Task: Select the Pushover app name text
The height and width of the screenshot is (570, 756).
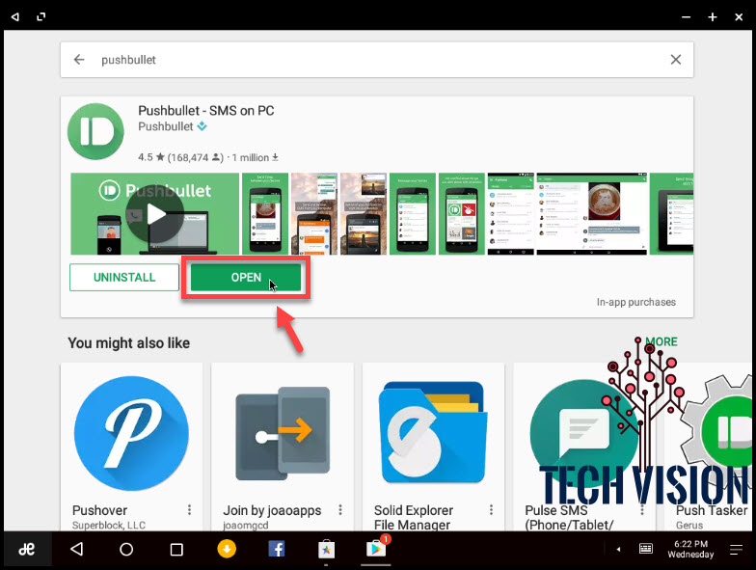Action: point(100,510)
